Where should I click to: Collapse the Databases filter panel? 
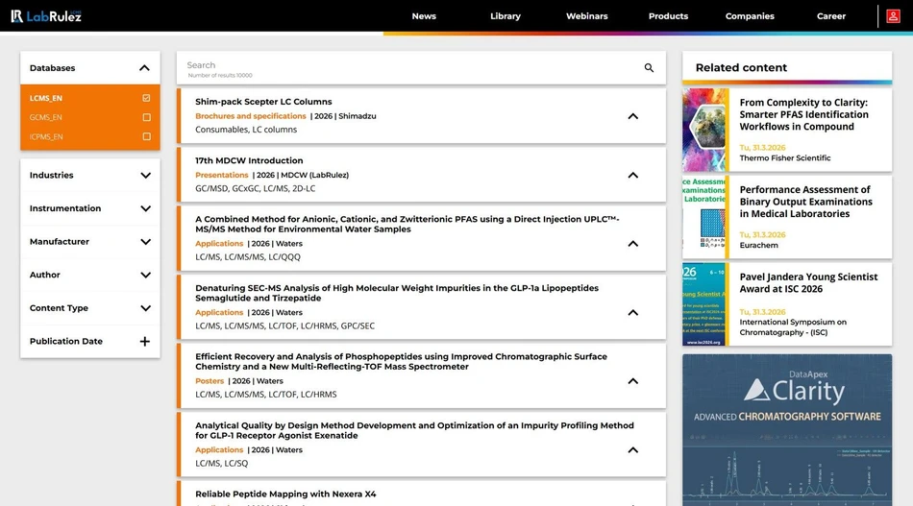[144, 68]
